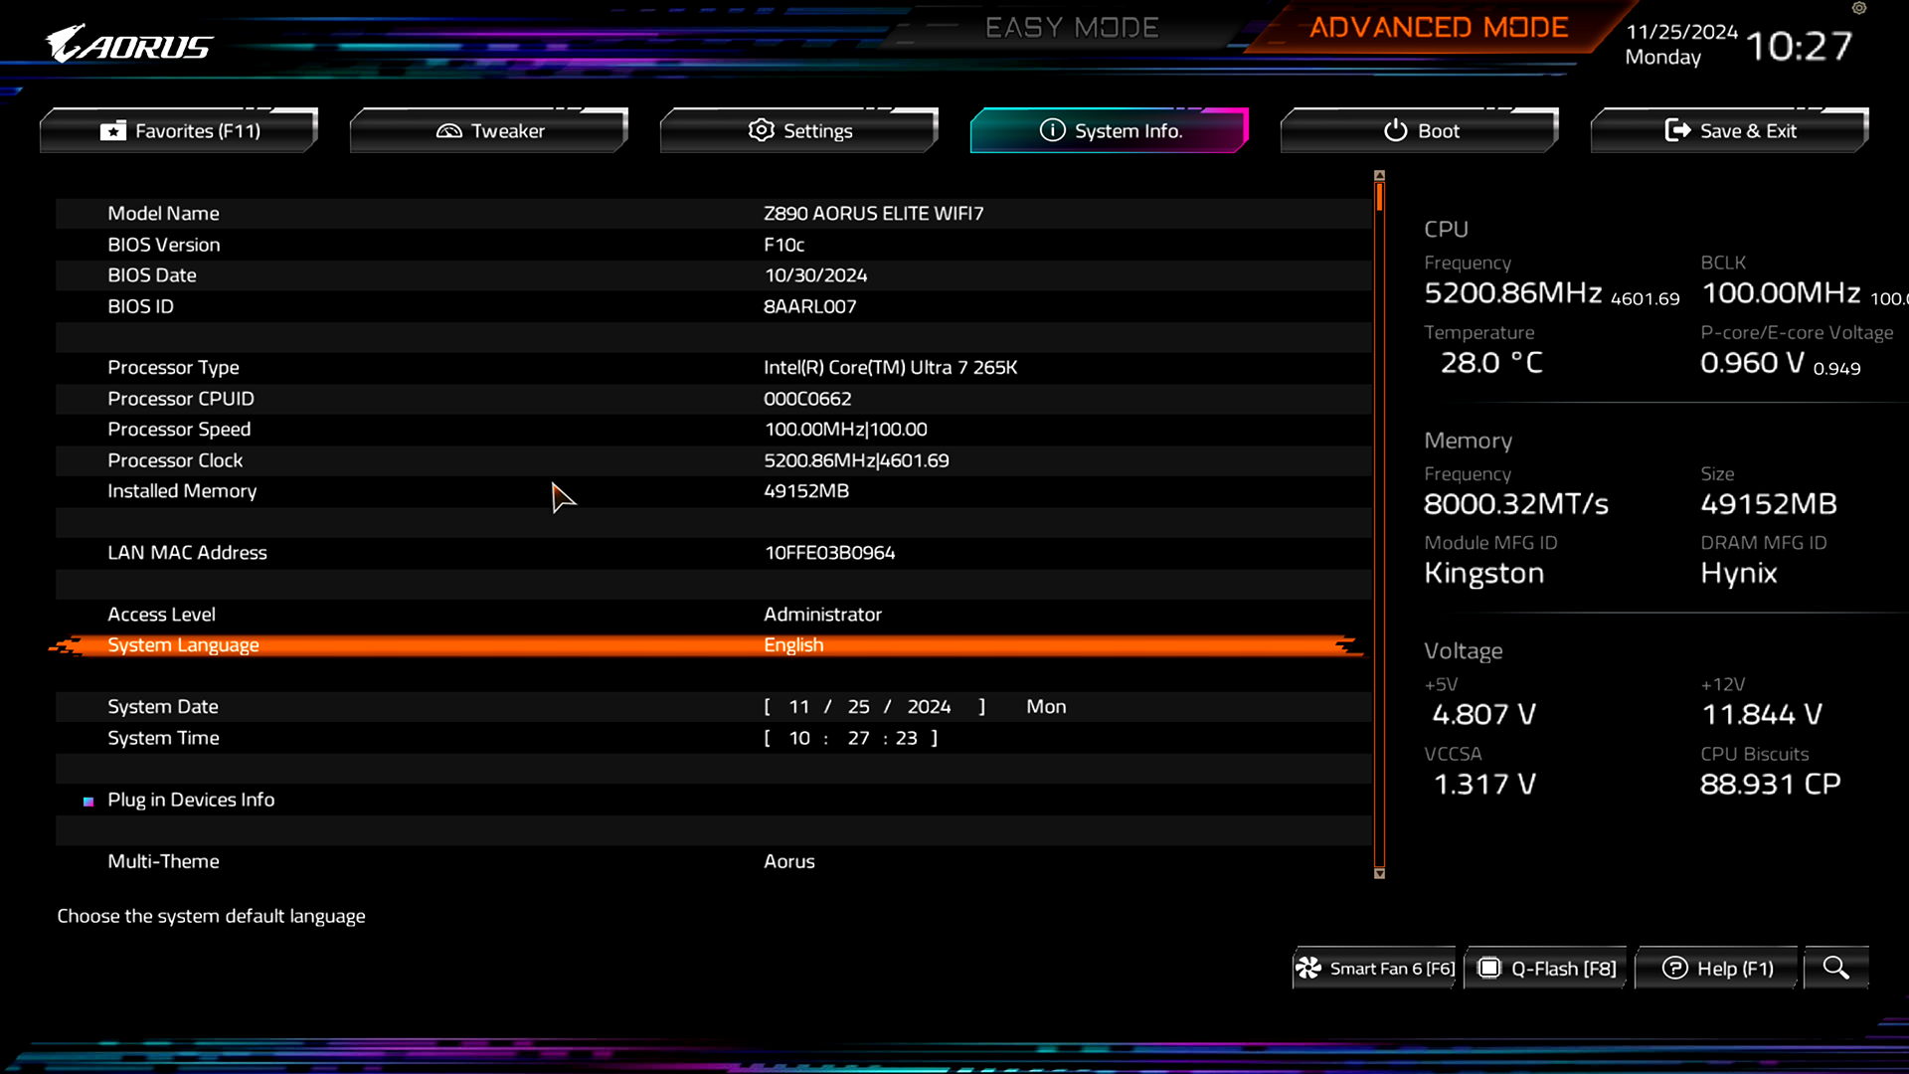Open System Language English dropdown
The width and height of the screenshot is (1909, 1074).
point(793,644)
